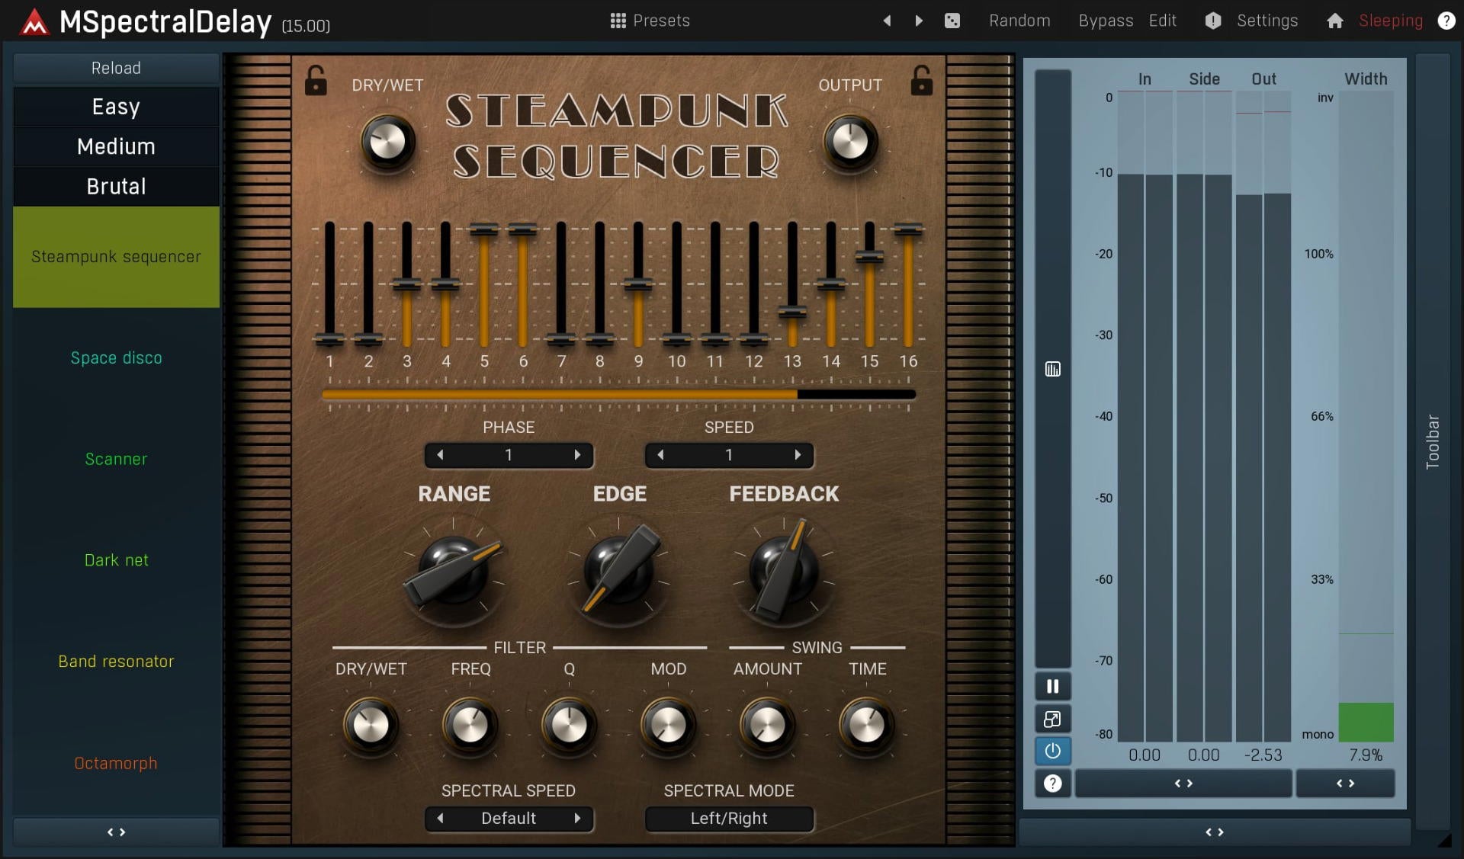Click the filter MOD knob
This screenshot has height=859, width=1464.
668,725
